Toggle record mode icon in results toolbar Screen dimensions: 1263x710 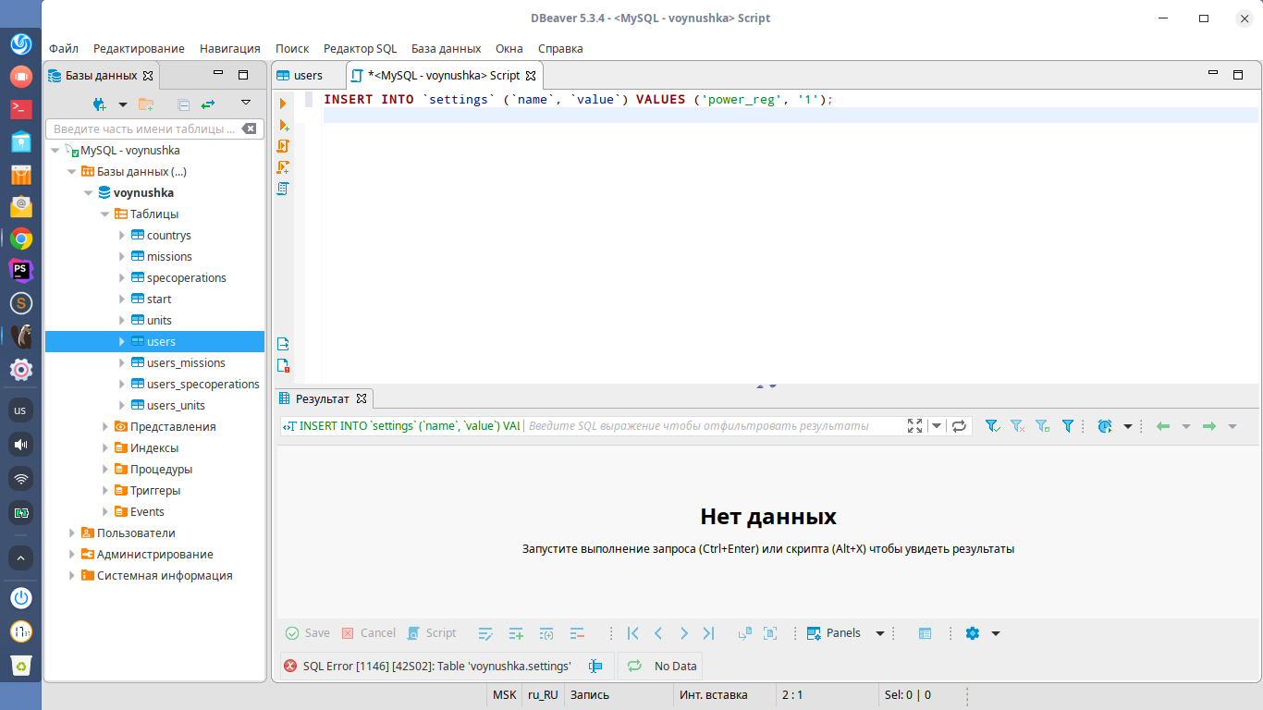(925, 633)
